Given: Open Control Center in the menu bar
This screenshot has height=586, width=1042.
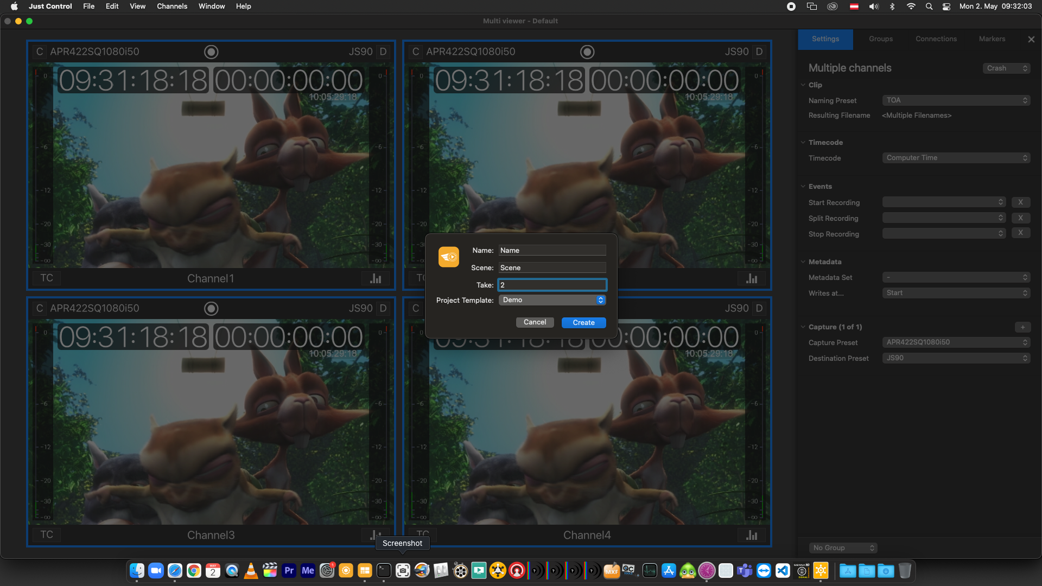Looking at the screenshot, I should pyautogui.click(x=946, y=7).
